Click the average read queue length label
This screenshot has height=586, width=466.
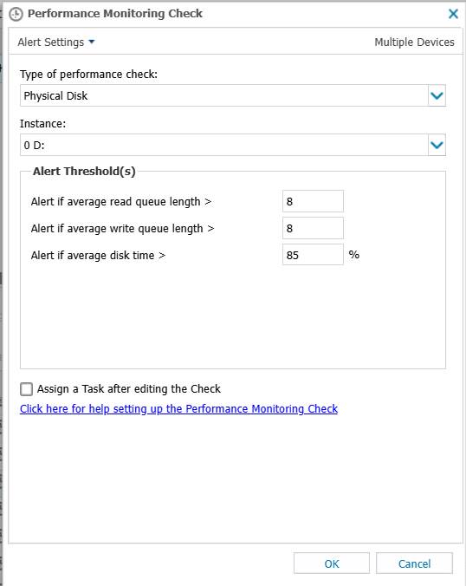click(x=121, y=202)
